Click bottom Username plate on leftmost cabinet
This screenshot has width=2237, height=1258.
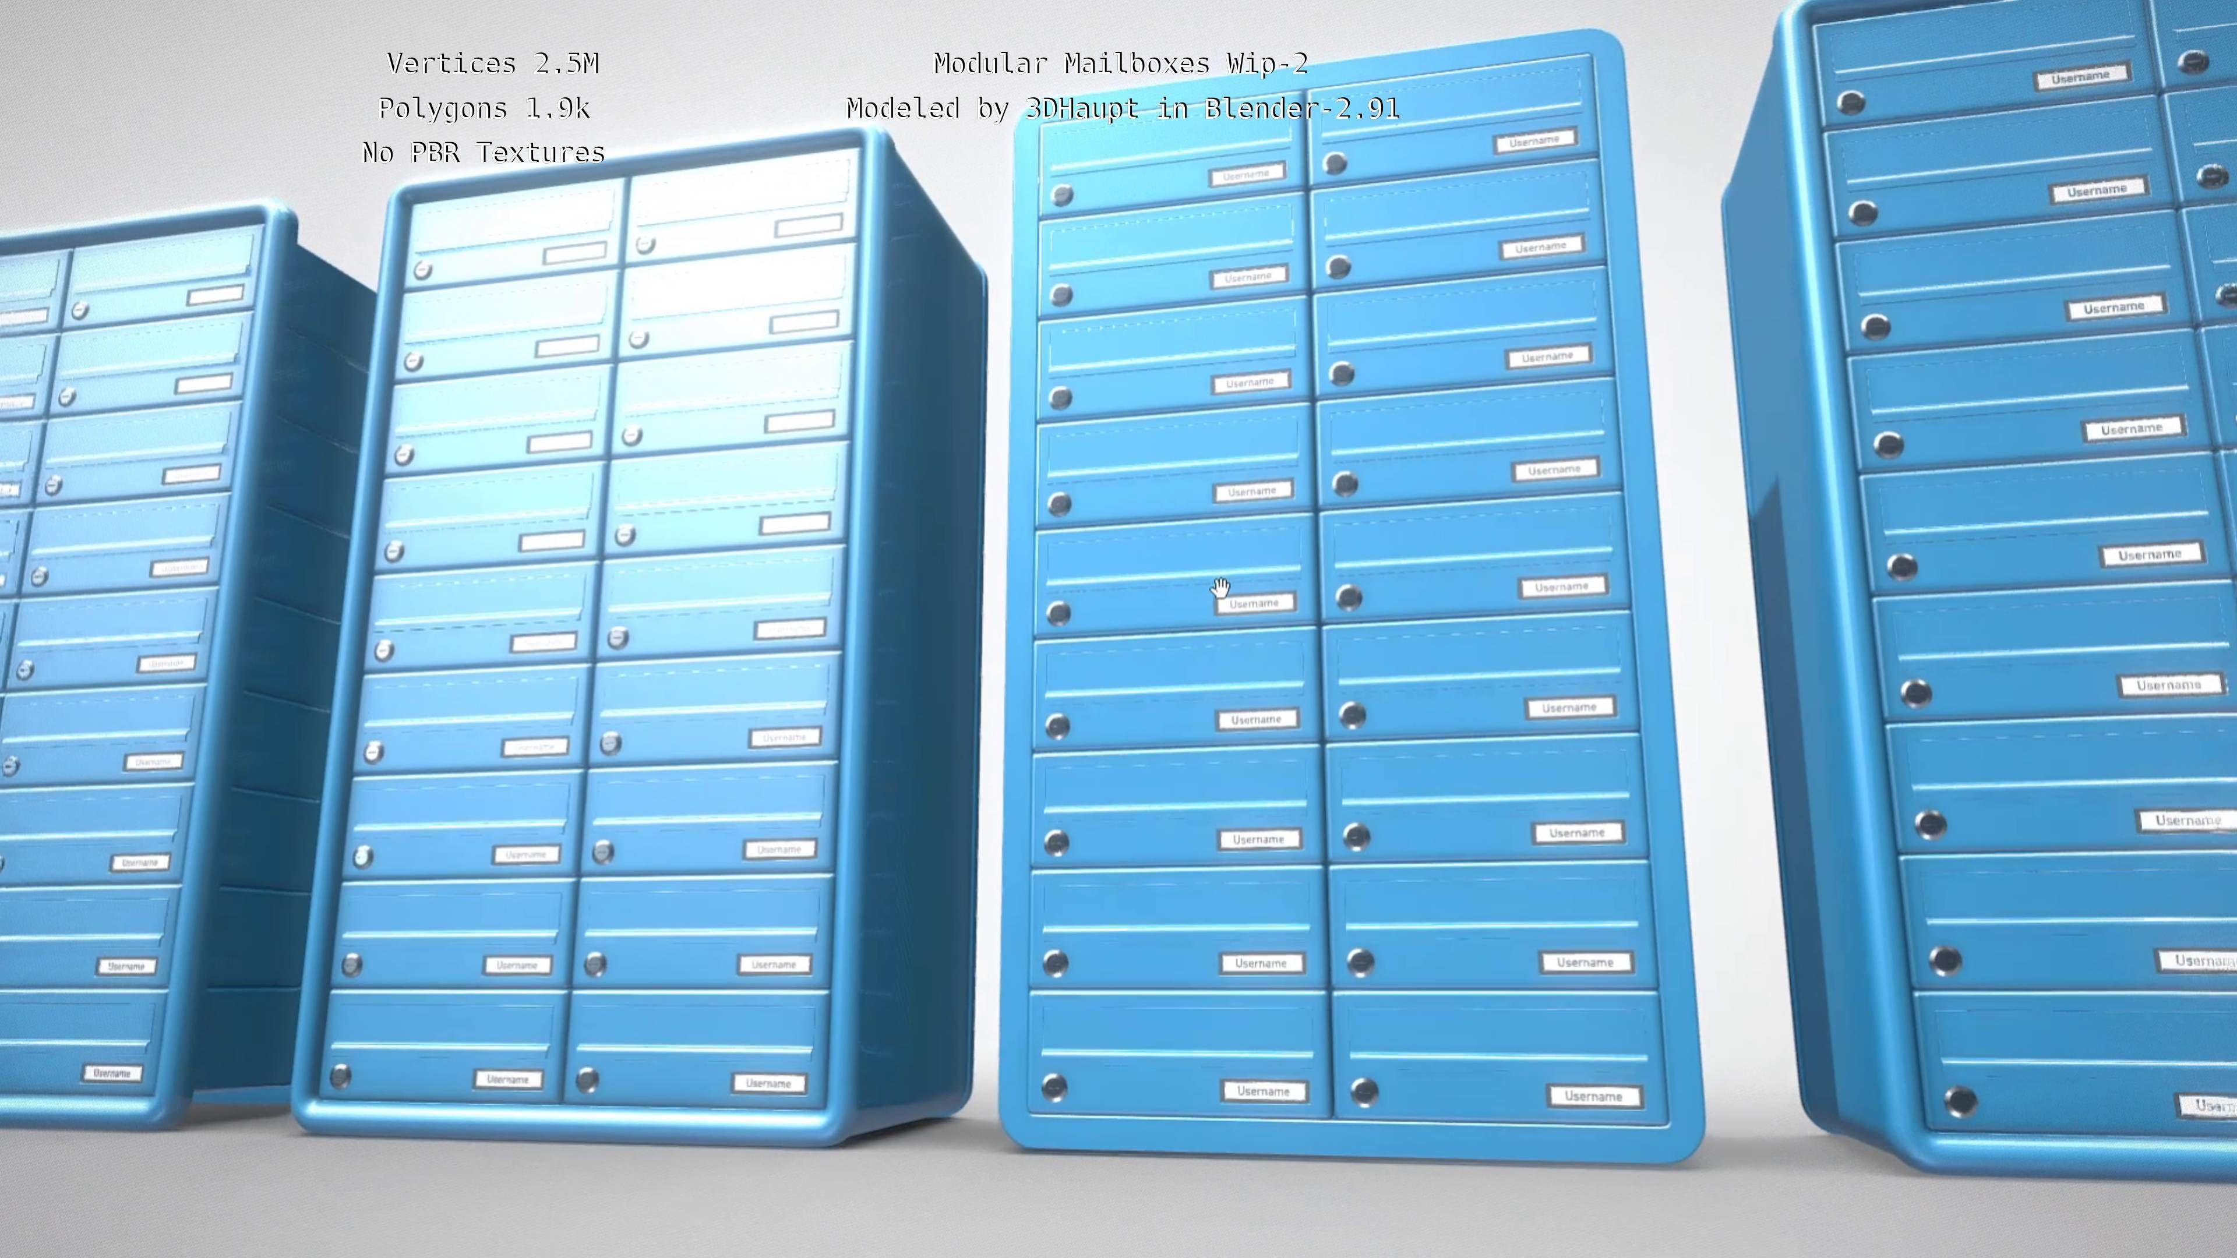(112, 1073)
